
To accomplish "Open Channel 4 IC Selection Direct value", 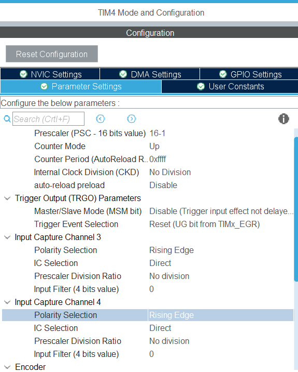I will coord(160,328).
